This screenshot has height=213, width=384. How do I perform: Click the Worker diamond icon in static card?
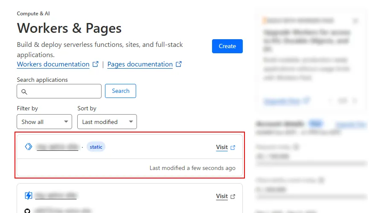[x=29, y=147]
